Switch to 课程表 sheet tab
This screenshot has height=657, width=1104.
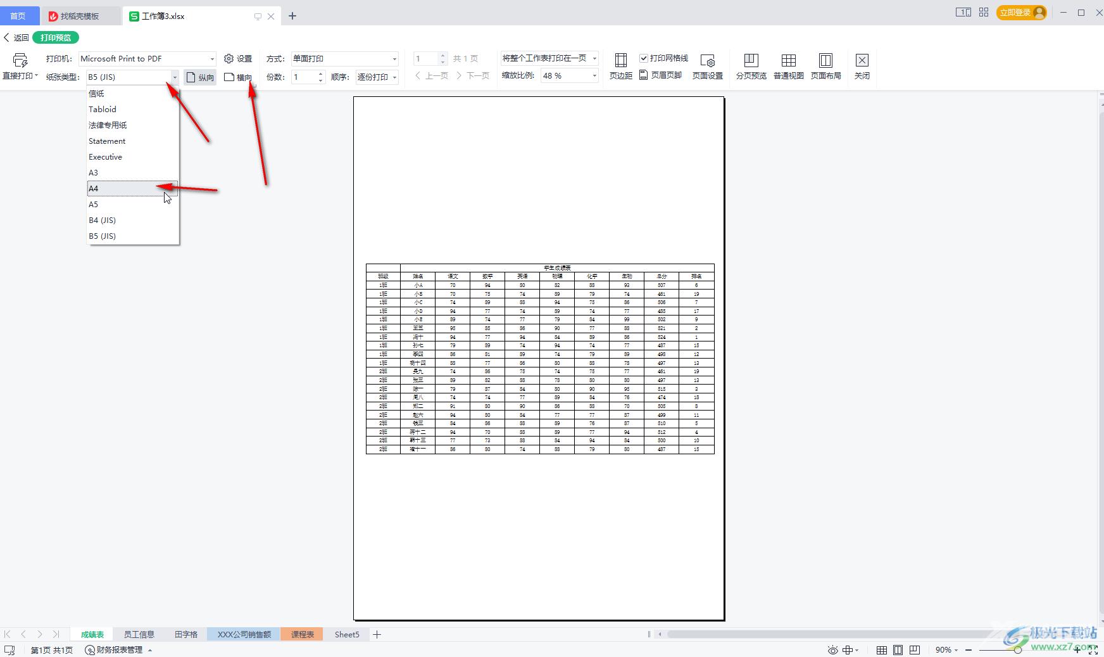tap(302, 634)
